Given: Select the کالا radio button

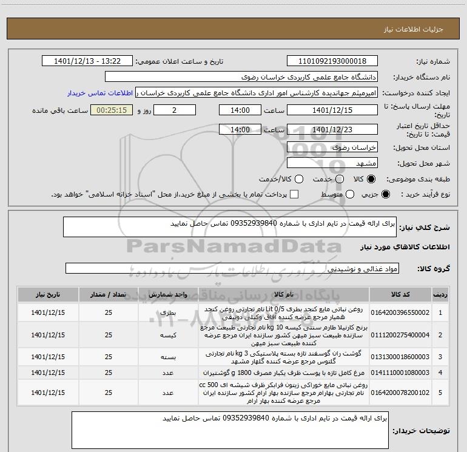Looking at the screenshot, I should (x=371, y=179).
